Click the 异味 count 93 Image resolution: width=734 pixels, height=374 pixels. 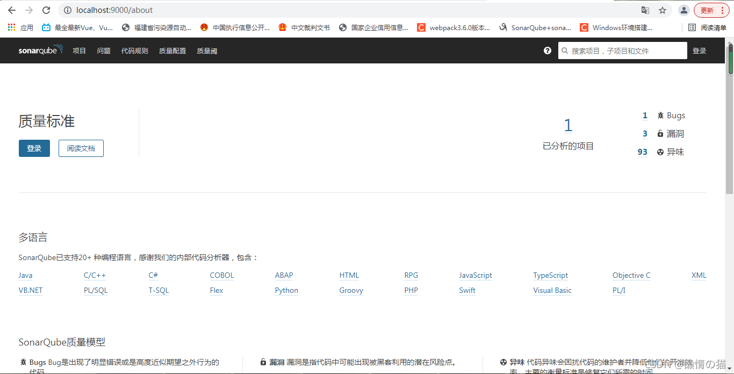click(x=643, y=152)
